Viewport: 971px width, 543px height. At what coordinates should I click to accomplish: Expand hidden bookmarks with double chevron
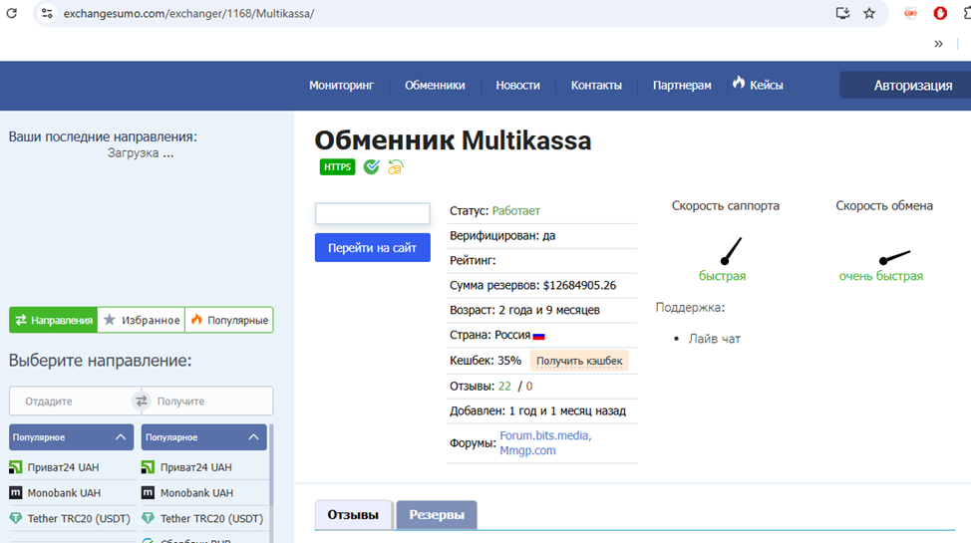(938, 44)
